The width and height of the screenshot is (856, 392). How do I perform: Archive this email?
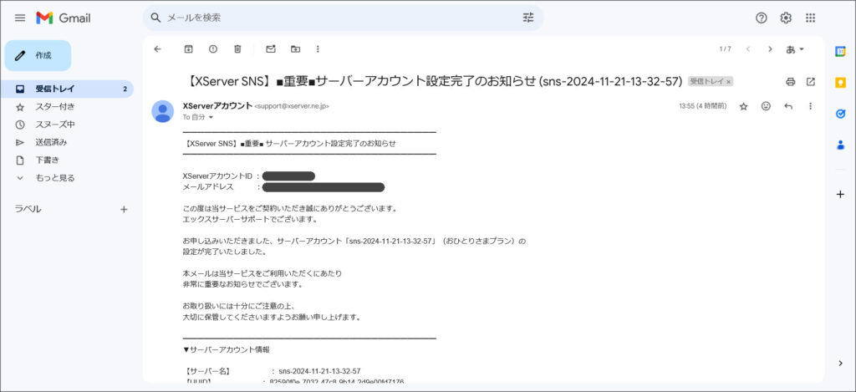(188, 49)
